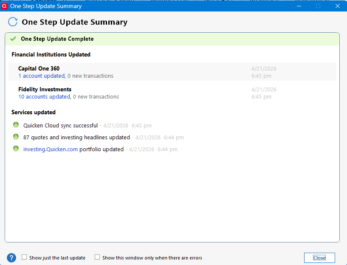Close window with title bar X

338,6
